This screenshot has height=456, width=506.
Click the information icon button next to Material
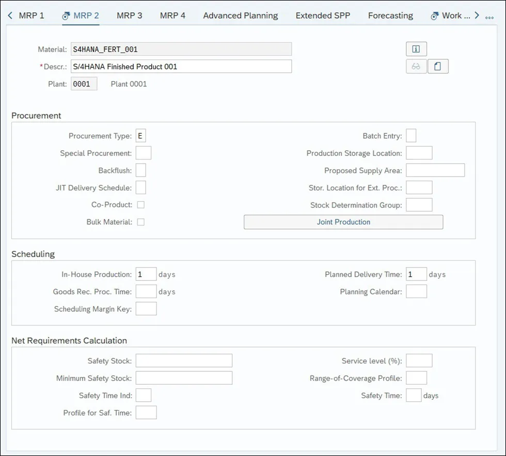416,49
